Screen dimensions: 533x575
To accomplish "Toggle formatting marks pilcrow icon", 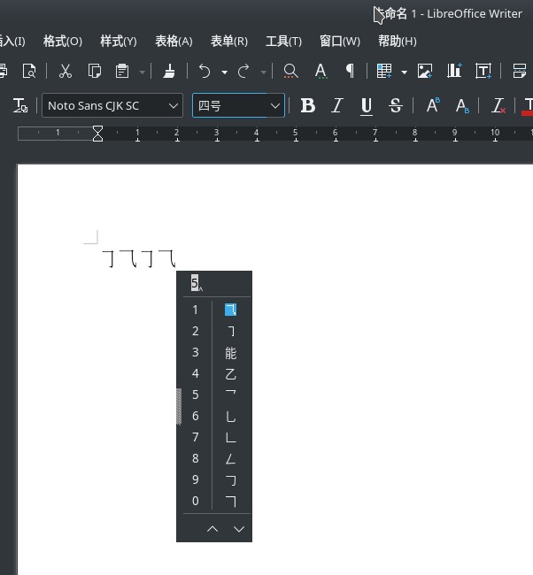I will 350,71.
